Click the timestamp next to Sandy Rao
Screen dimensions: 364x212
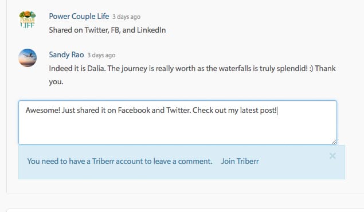(x=101, y=55)
